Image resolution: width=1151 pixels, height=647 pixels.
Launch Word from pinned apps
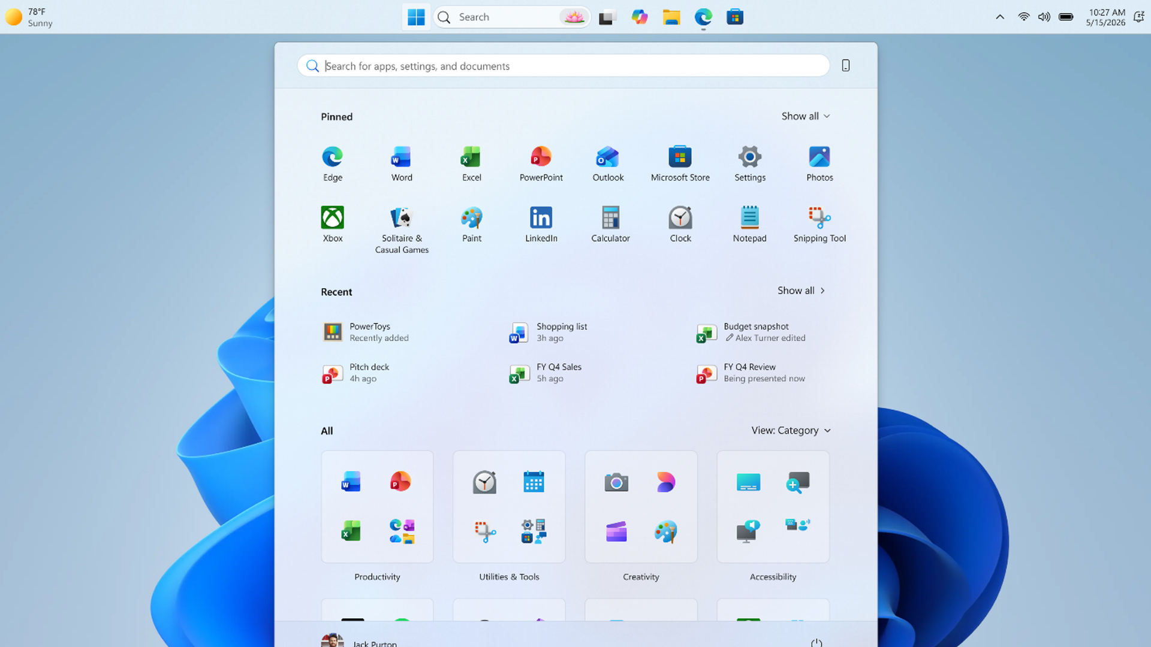coord(402,164)
